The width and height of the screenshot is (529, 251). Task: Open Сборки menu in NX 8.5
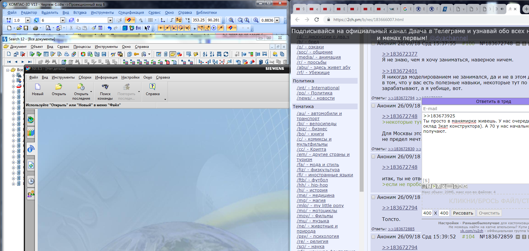(x=85, y=77)
